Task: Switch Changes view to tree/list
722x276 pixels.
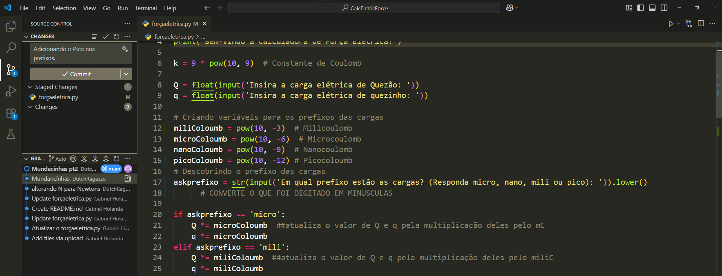Action: coord(95,36)
